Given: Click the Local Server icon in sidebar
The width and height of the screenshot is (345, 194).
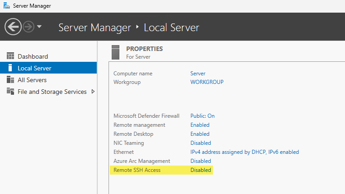Looking at the screenshot, I should (10, 68).
